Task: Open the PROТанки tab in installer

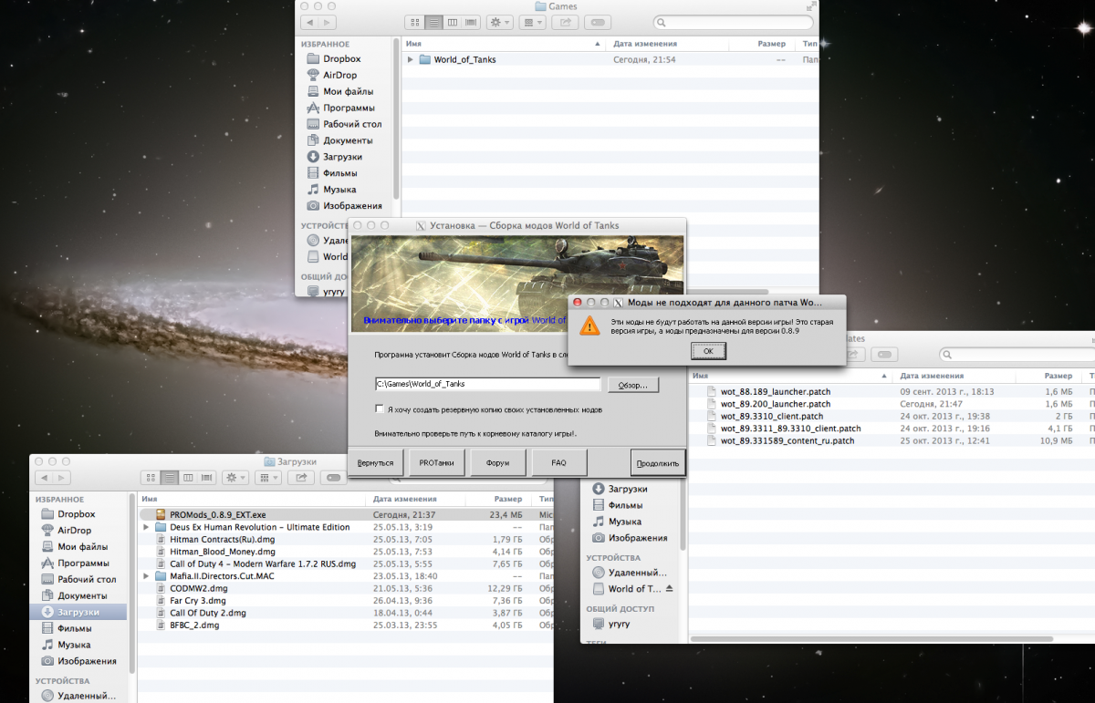Action: pos(437,462)
